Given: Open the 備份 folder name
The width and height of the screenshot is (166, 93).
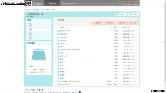Looking at the screenshot, I should pyautogui.click(x=61, y=59).
